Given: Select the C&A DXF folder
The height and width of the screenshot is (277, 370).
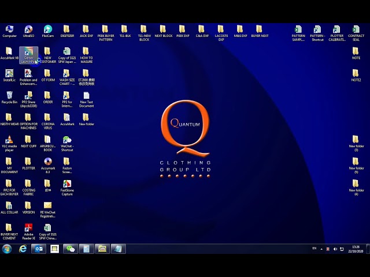Looking at the screenshot, I should [x=202, y=31].
